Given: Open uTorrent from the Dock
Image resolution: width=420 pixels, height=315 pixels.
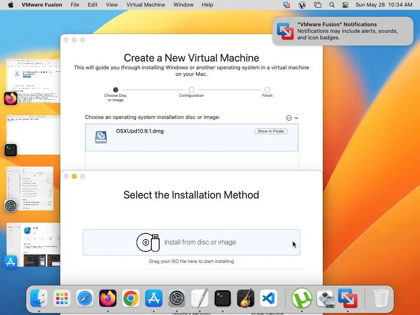Looking at the screenshot, I should coord(301,298).
